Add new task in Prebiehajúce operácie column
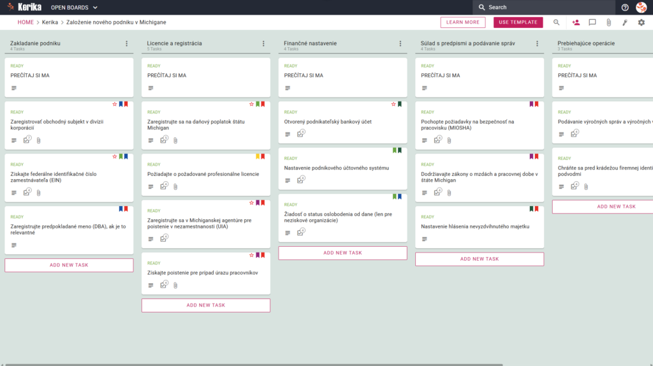The height and width of the screenshot is (366, 653). (603, 207)
